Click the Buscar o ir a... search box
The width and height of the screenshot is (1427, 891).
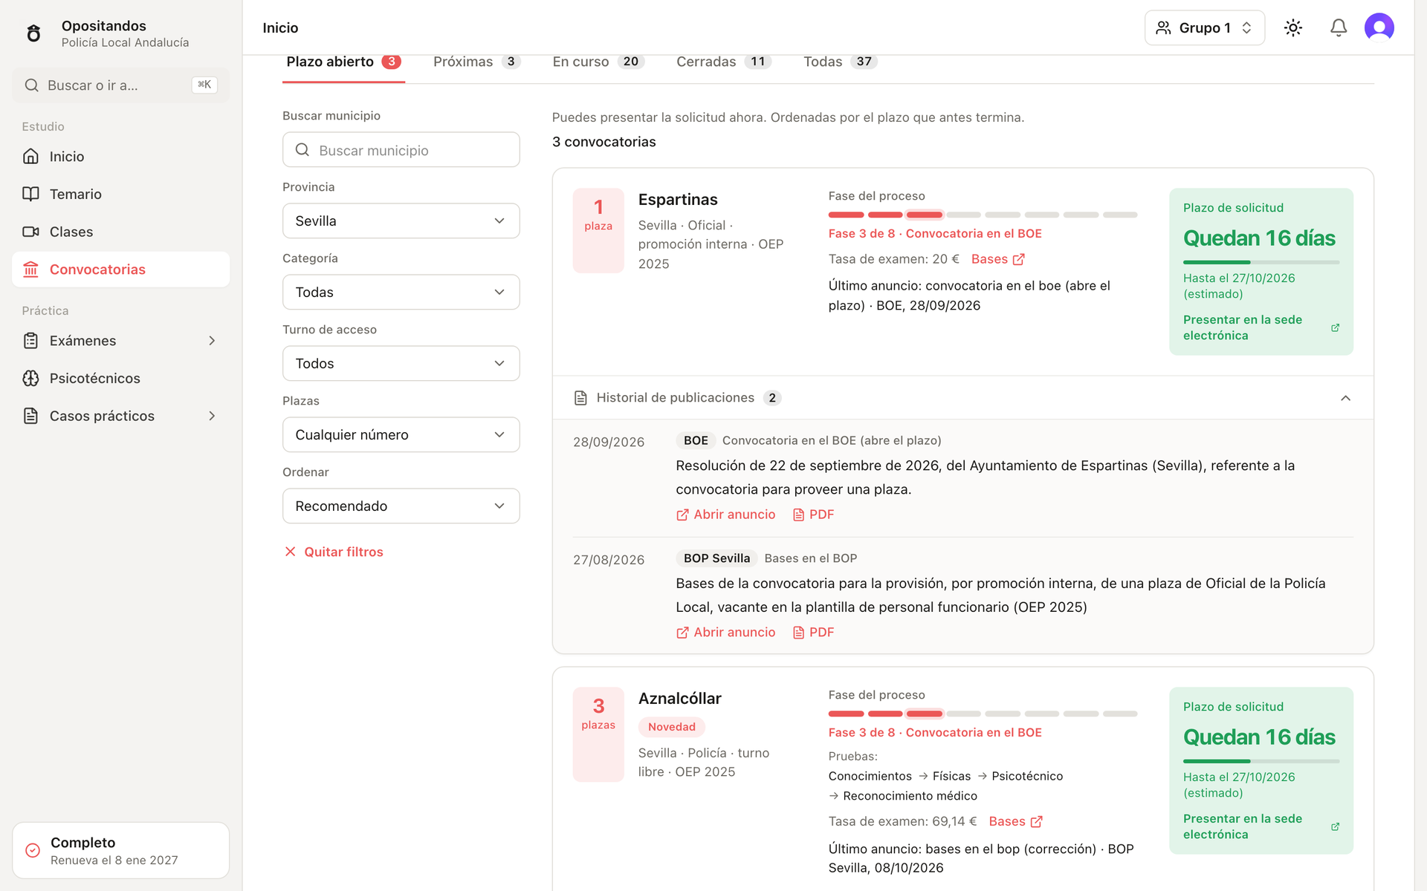click(x=120, y=85)
